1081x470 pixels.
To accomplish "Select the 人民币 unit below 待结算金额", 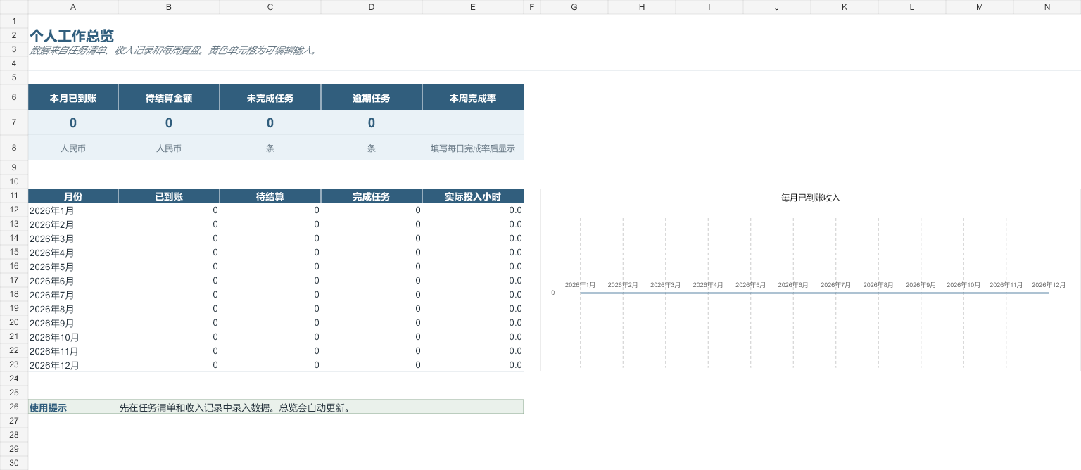I will (x=169, y=148).
